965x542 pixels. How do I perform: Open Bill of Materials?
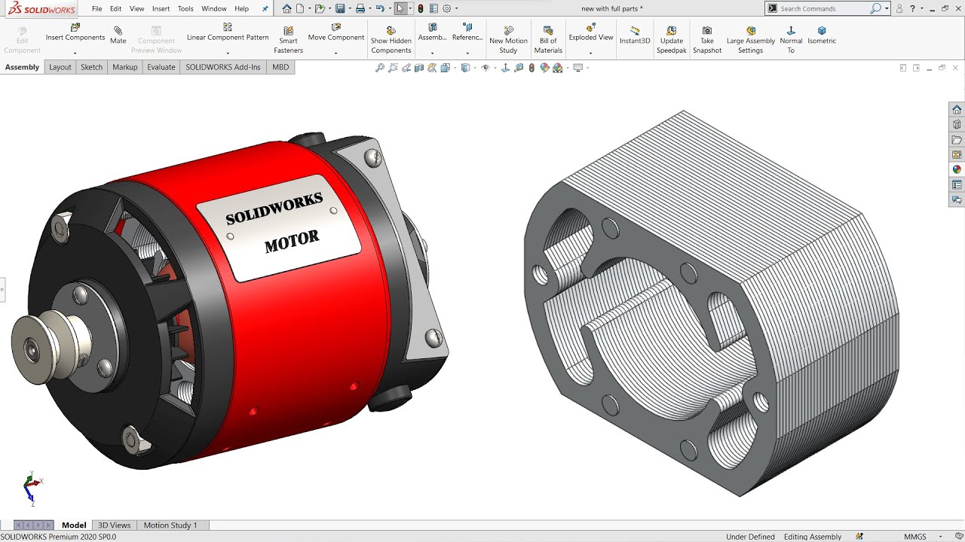click(x=548, y=40)
